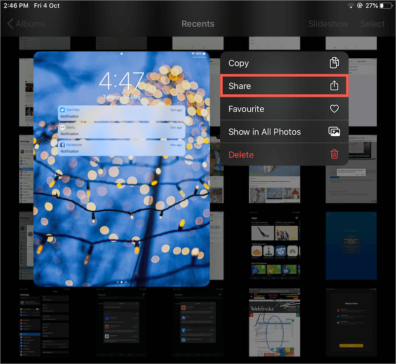
Task: Tap the Facebook notification in preview
Action: (121, 148)
